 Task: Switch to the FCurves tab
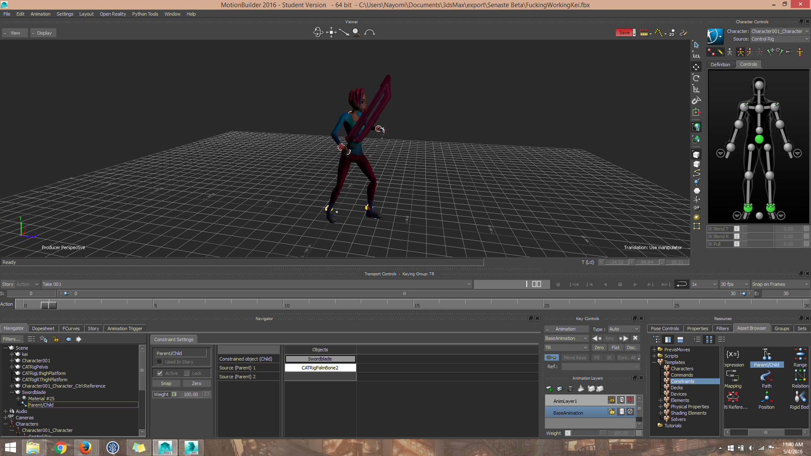[x=71, y=328]
